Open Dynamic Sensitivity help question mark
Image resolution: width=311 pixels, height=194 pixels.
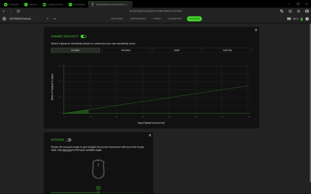256,30
